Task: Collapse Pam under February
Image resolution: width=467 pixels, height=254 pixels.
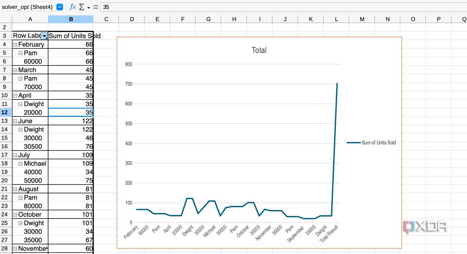Action: 21,53
